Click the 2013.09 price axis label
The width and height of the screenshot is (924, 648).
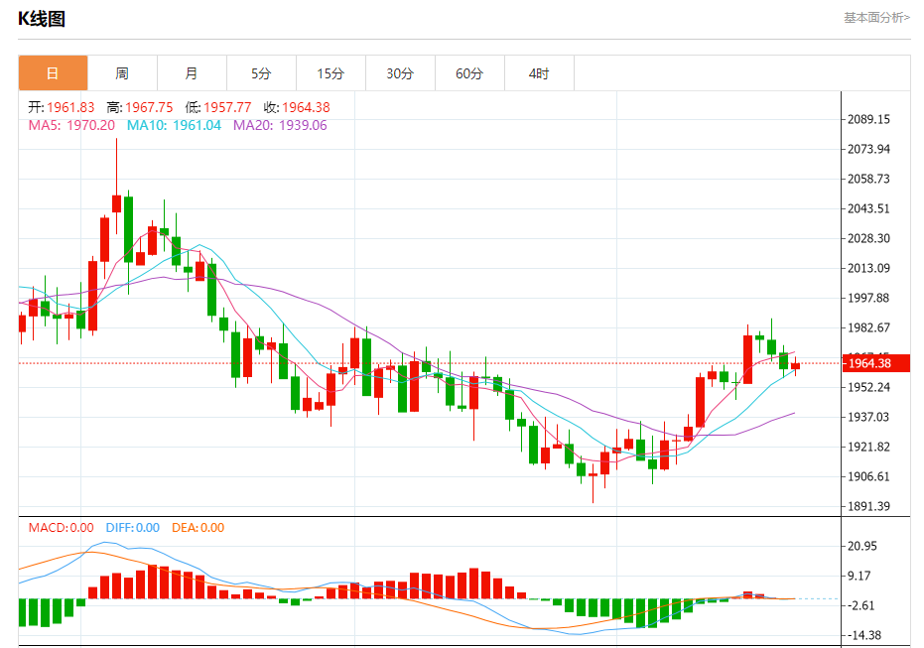coord(868,268)
